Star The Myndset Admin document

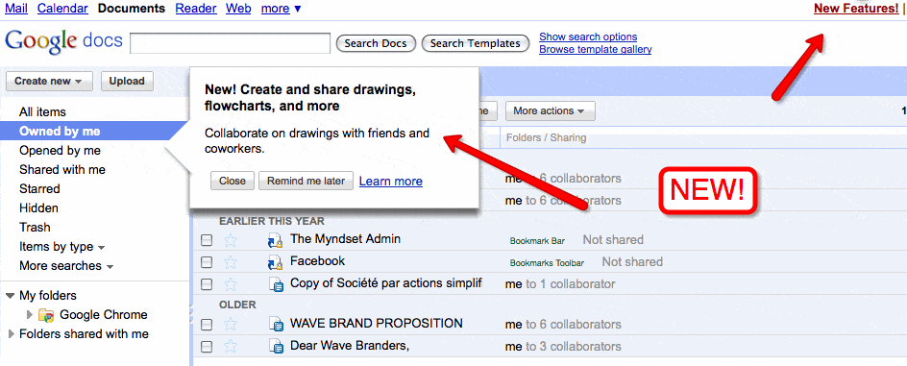click(x=231, y=240)
